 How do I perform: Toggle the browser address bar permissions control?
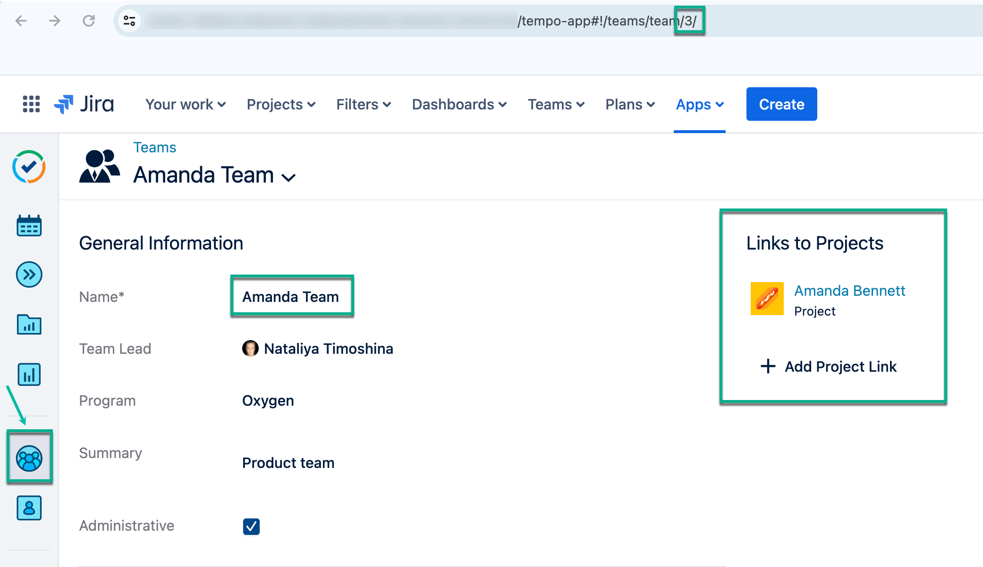[x=129, y=21]
